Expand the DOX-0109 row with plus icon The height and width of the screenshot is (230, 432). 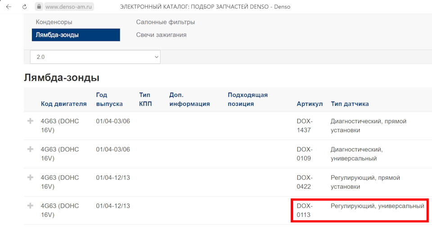pyautogui.click(x=30, y=149)
